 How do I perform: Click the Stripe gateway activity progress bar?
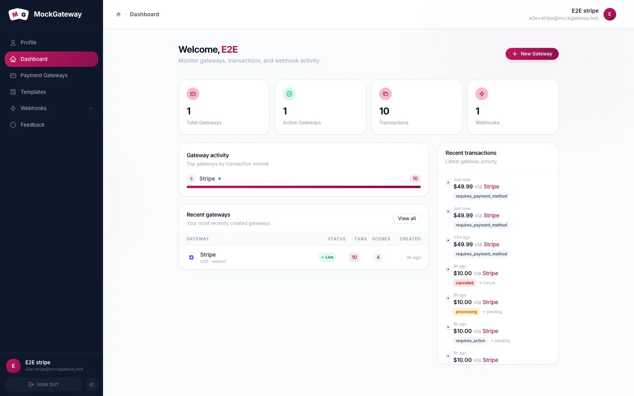pos(304,187)
